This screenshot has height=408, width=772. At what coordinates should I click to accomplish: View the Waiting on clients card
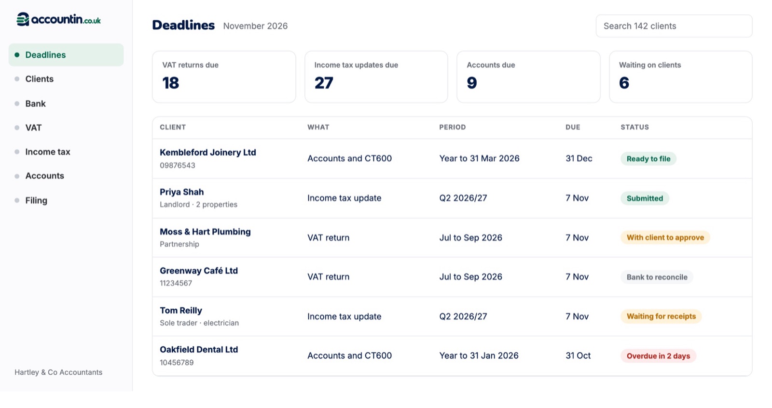[681, 77]
